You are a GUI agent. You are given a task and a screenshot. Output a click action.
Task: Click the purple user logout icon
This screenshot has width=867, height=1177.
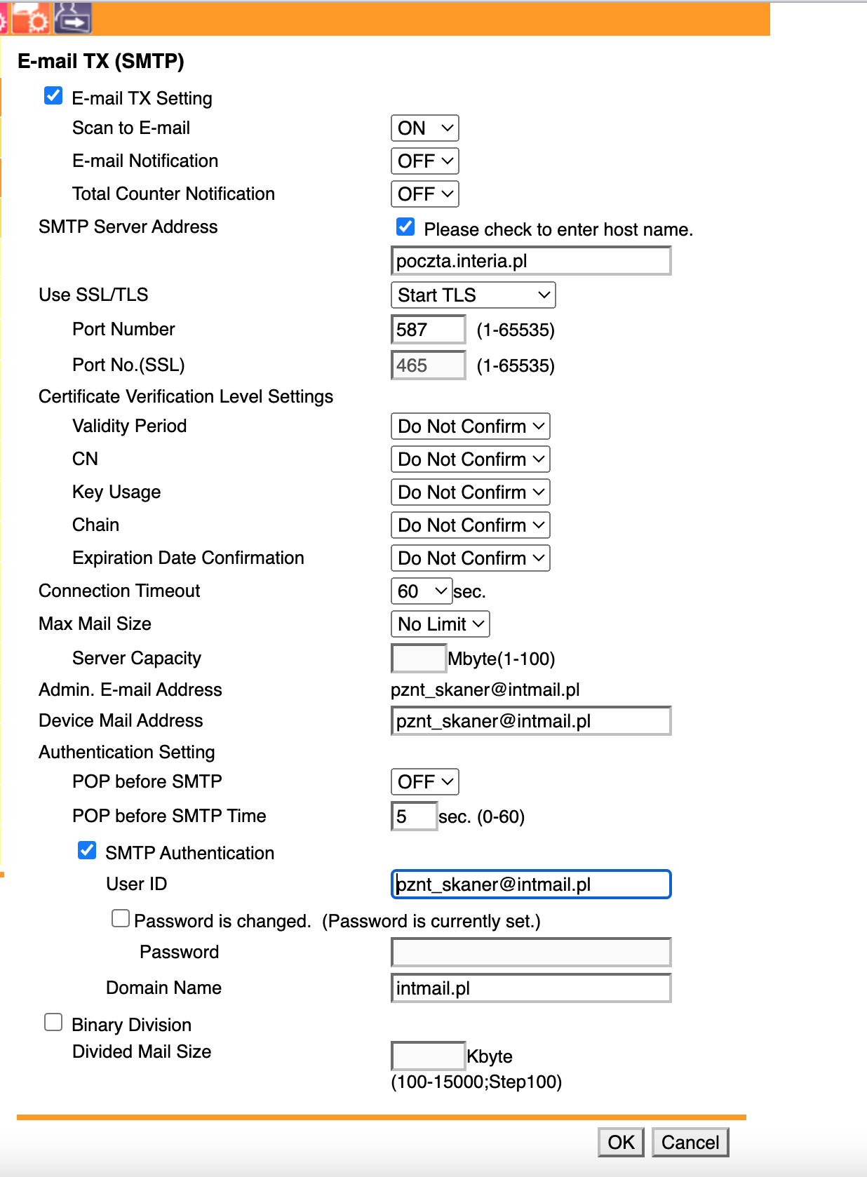pos(73,18)
